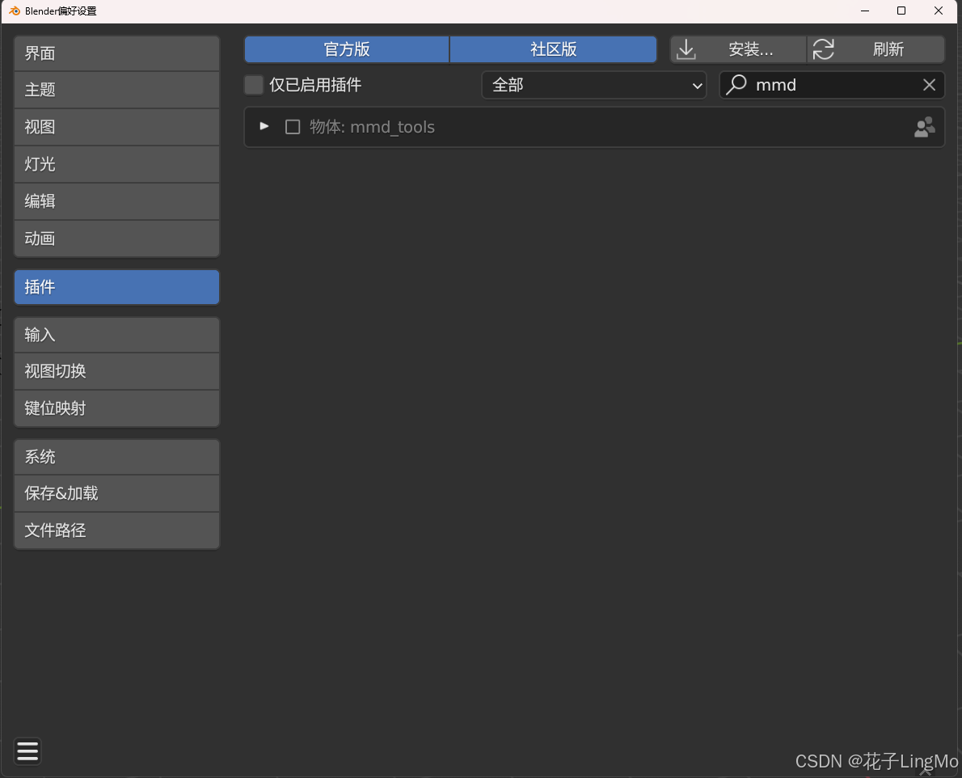The height and width of the screenshot is (778, 962).
Task: Open the hamburger menu at bottom left
Action: click(27, 751)
